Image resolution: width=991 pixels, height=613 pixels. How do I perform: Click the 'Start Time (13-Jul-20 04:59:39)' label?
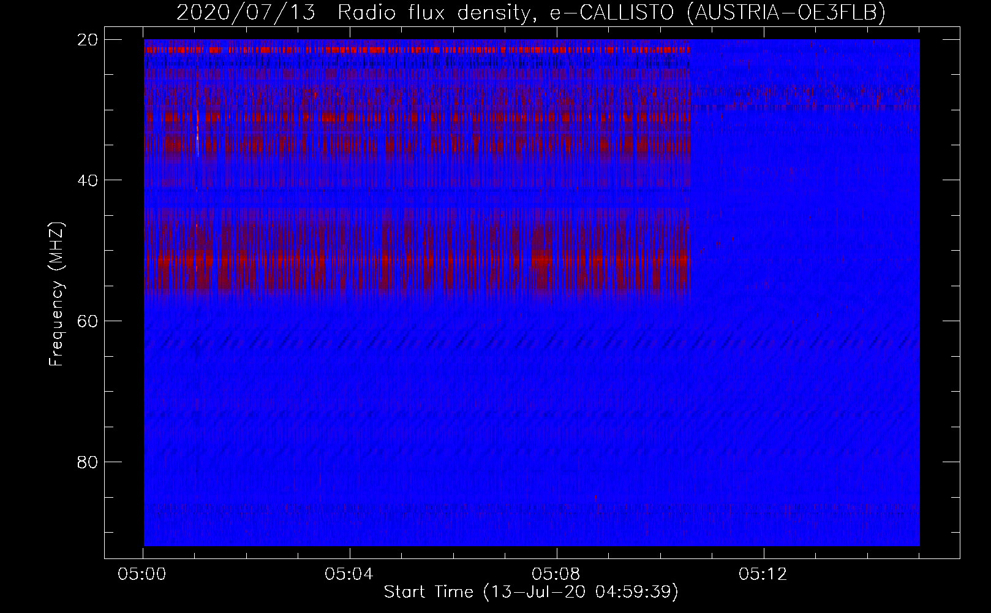531,592
